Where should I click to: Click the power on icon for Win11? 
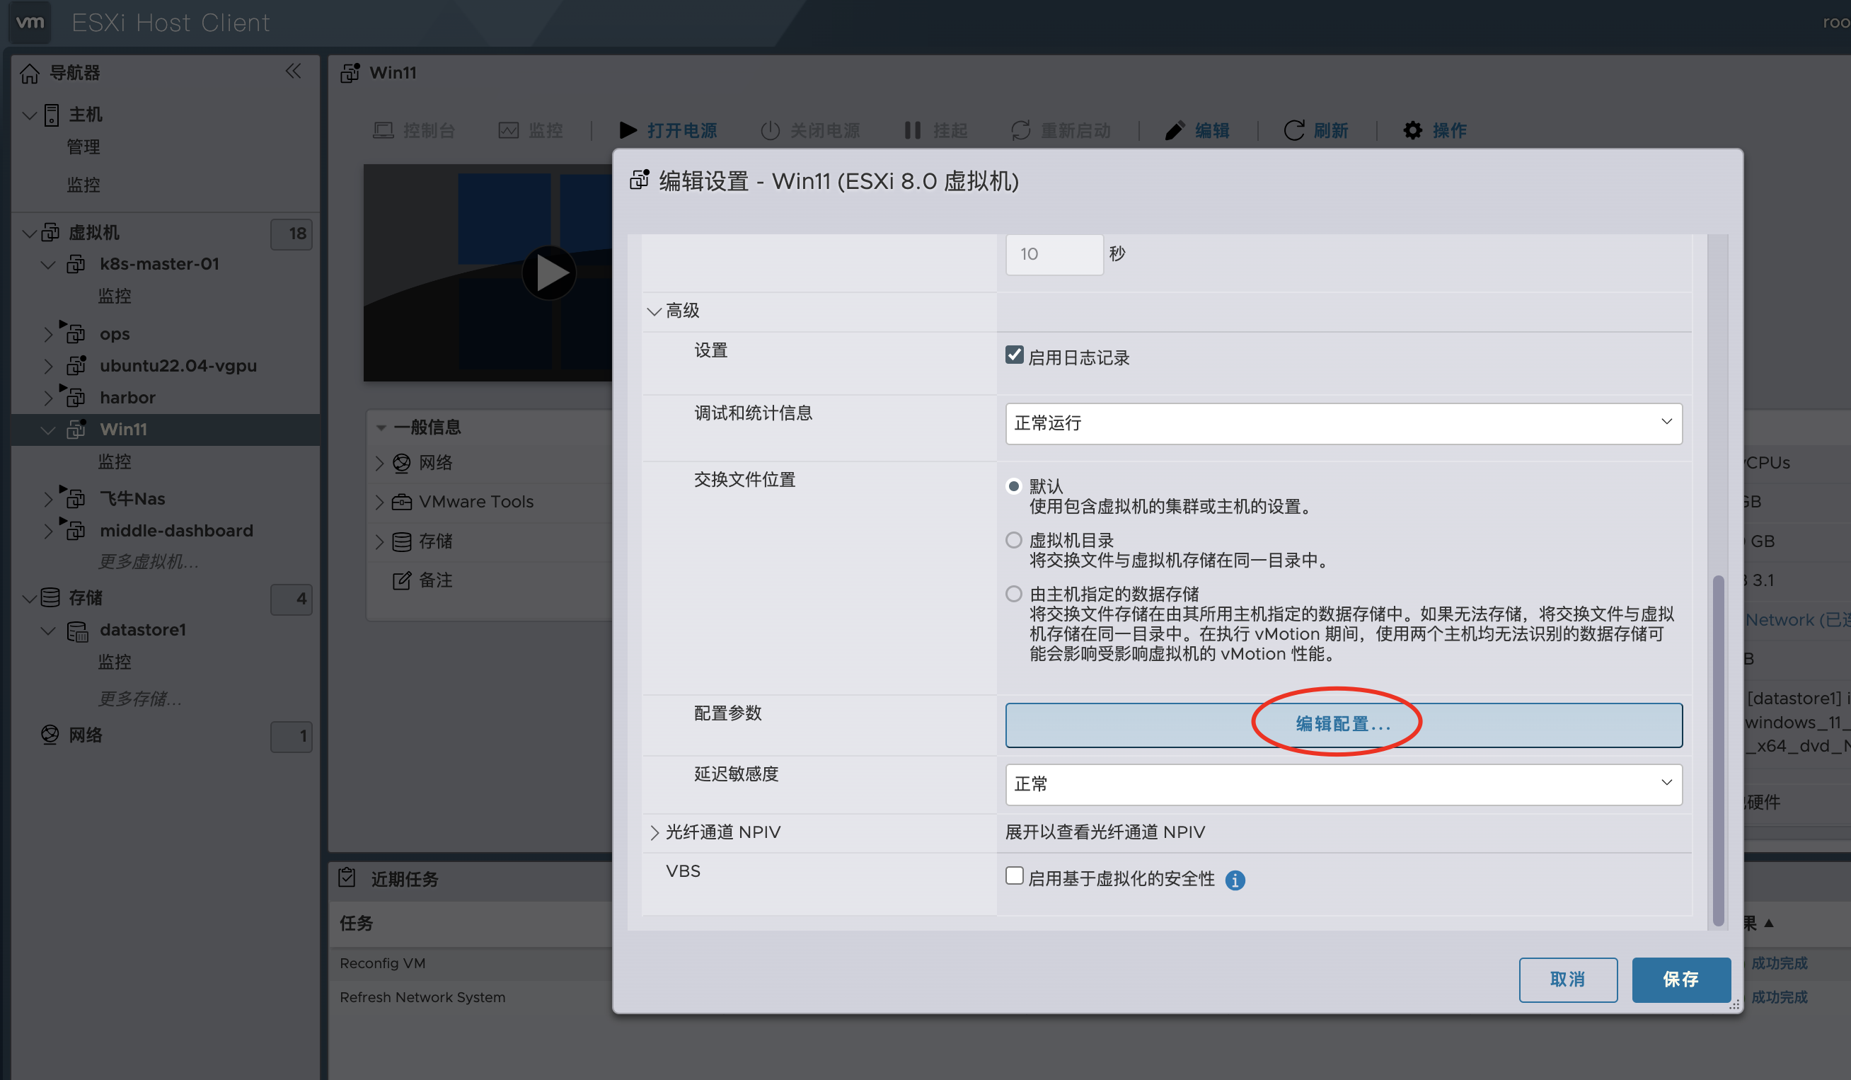[x=628, y=130]
